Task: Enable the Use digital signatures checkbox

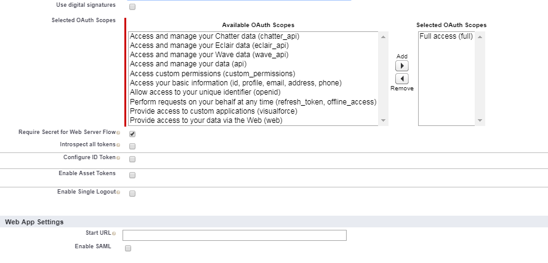Action: 132,7
